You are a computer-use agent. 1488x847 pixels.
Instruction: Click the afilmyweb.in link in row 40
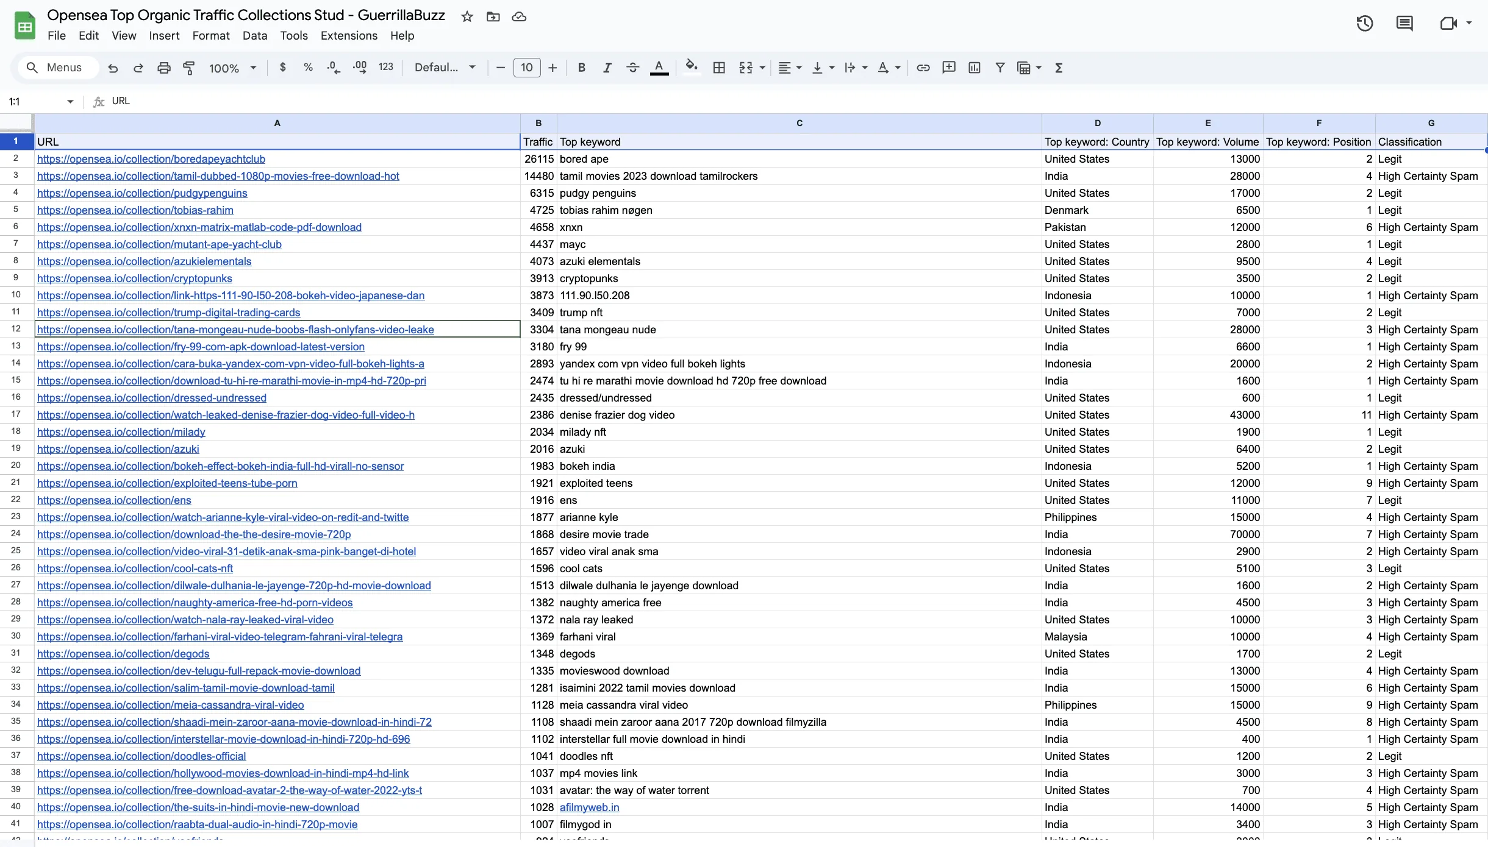[588, 807]
